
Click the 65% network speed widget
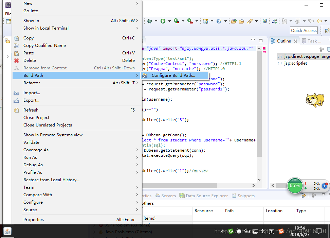(x=295, y=186)
